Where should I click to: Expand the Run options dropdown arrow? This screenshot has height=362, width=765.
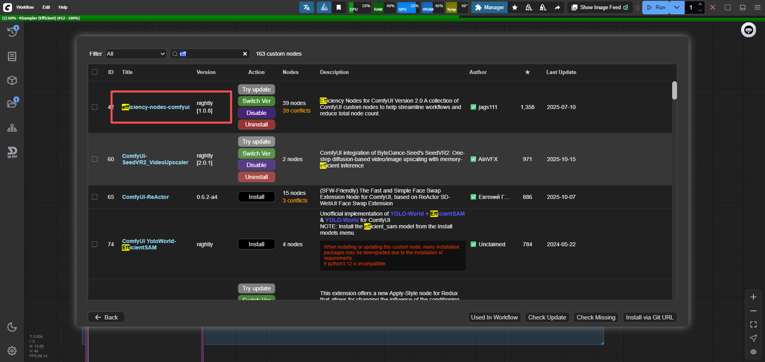pos(677,7)
